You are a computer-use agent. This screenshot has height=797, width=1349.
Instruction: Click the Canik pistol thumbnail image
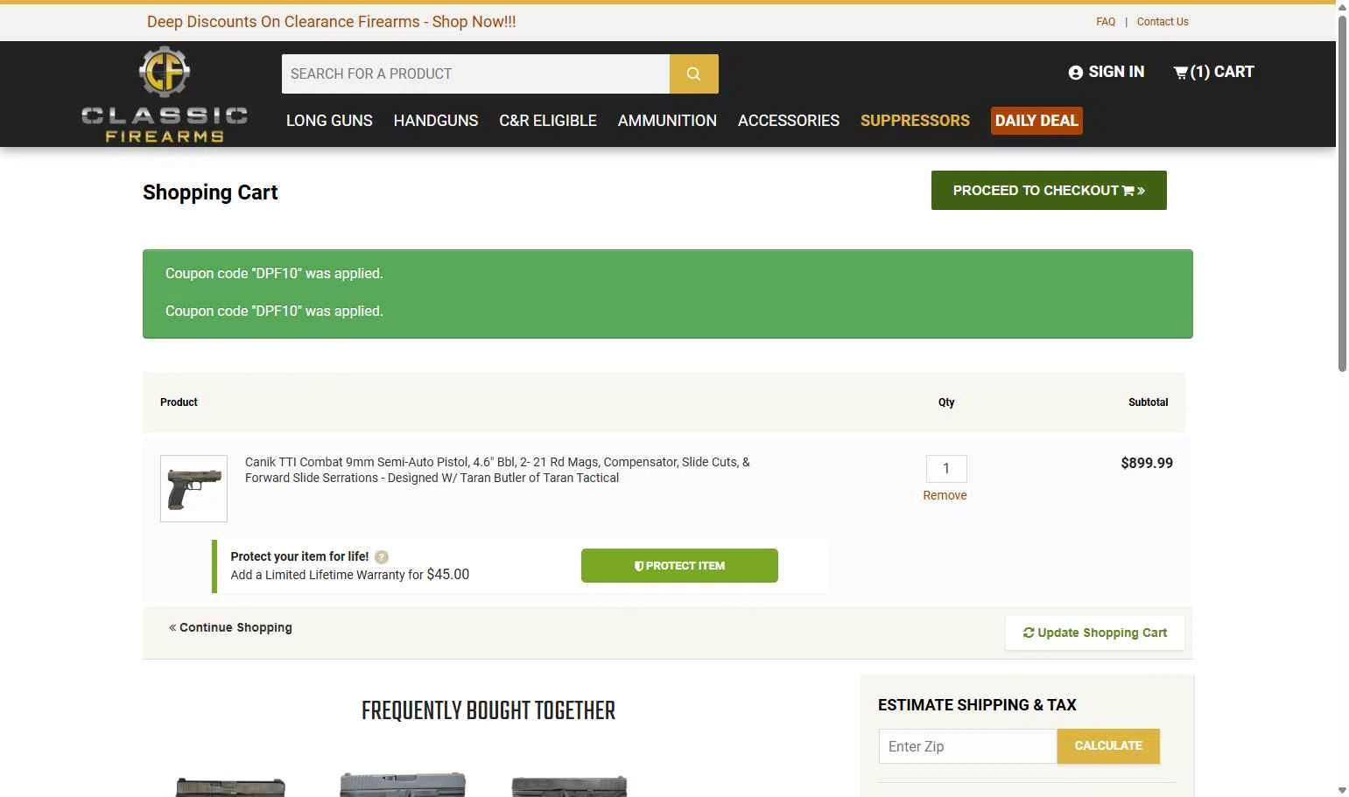[193, 488]
